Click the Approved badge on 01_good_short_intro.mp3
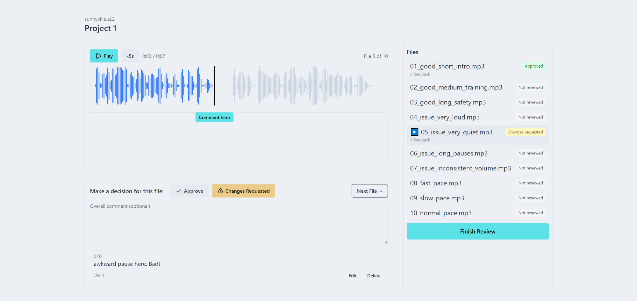Image resolution: width=637 pixels, height=301 pixels. coord(534,66)
